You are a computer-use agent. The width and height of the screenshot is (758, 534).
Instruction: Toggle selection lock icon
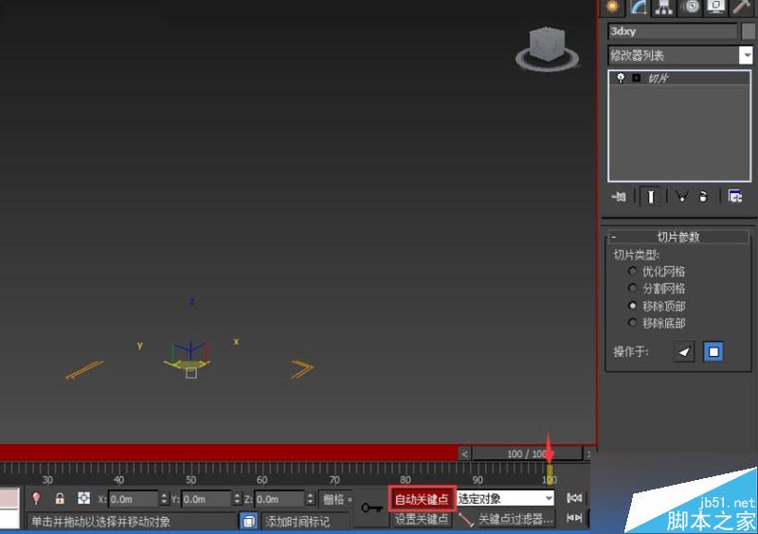coord(60,498)
